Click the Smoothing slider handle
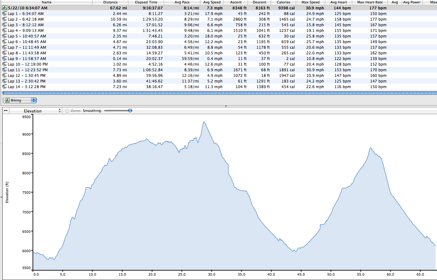 point(130,111)
